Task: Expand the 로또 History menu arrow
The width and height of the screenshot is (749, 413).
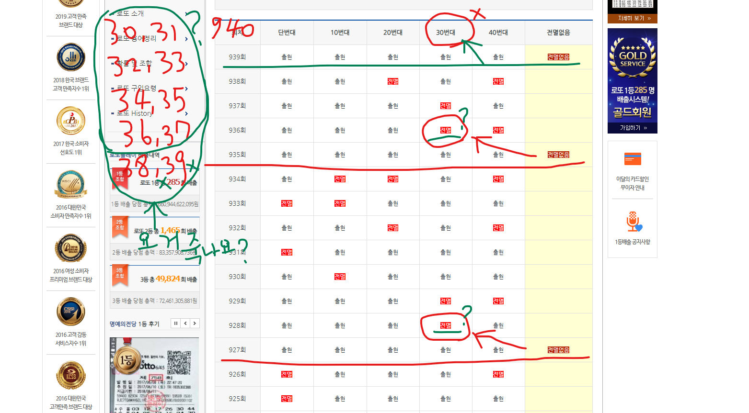Action: pyautogui.click(x=186, y=113)
